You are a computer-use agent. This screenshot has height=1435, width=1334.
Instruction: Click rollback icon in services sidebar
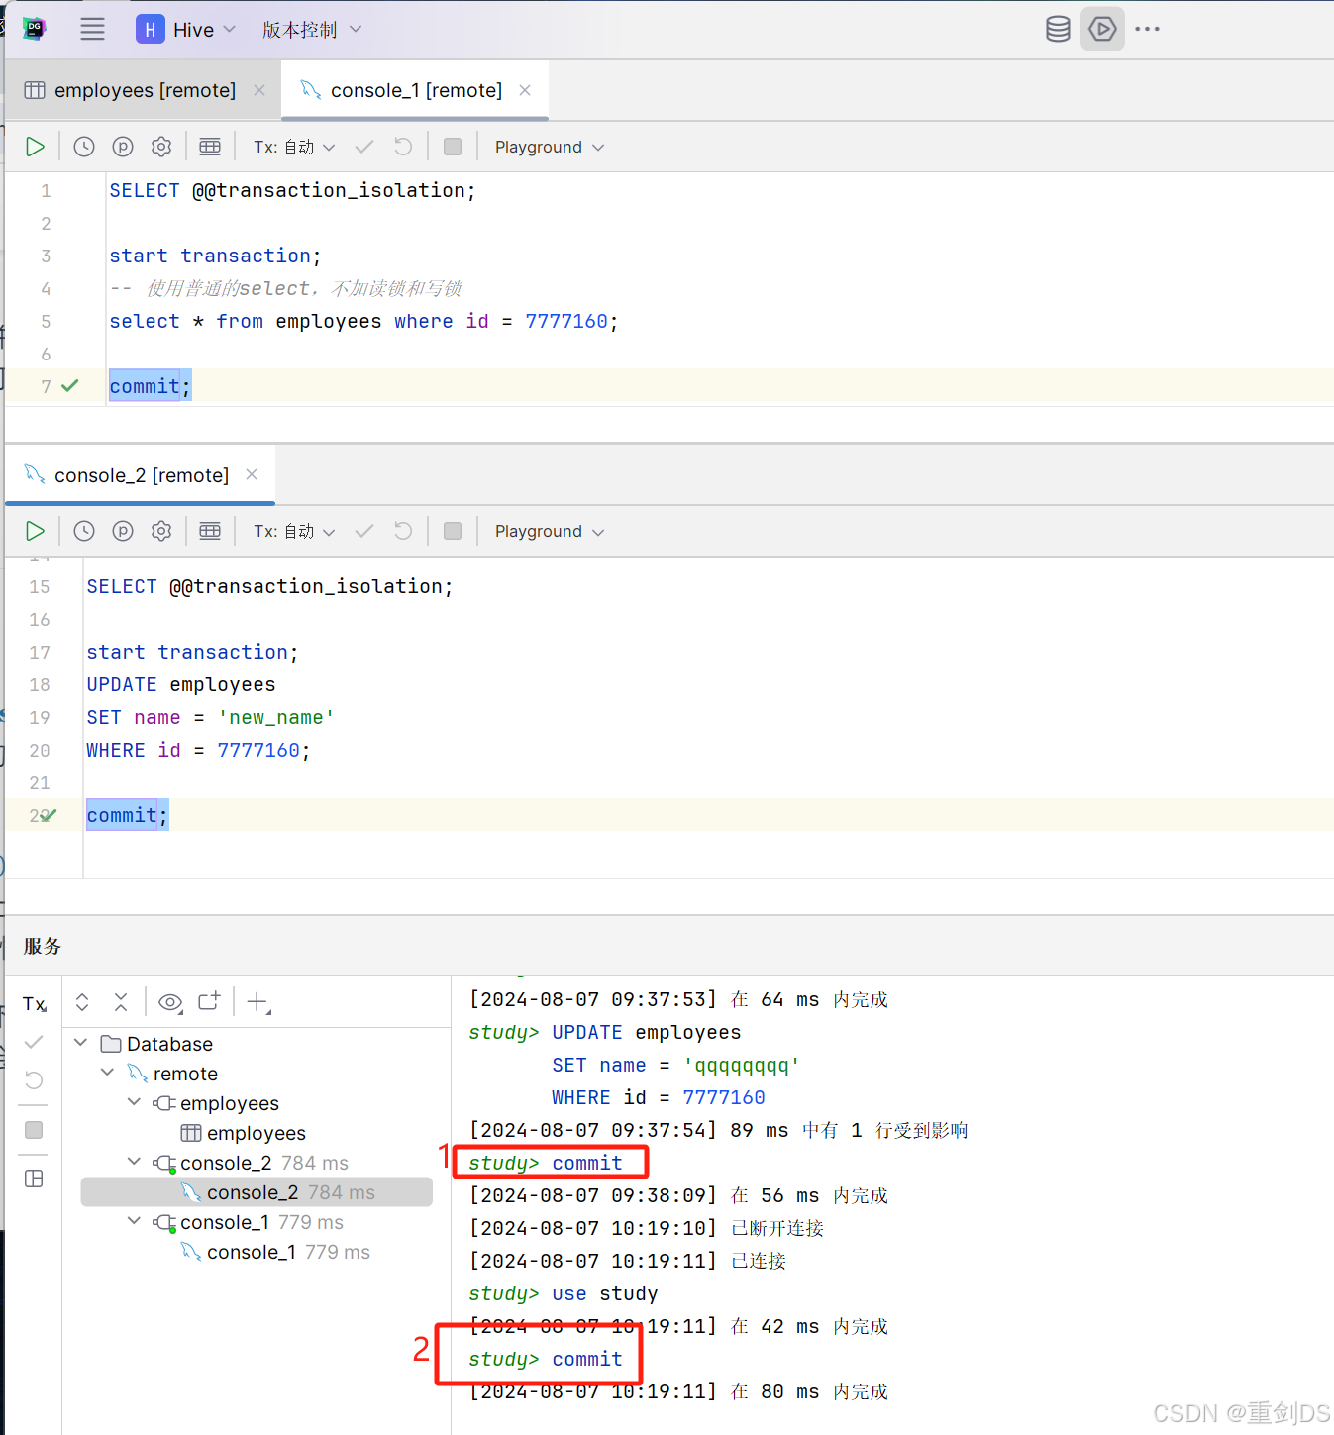click(x=34, y=1079)
